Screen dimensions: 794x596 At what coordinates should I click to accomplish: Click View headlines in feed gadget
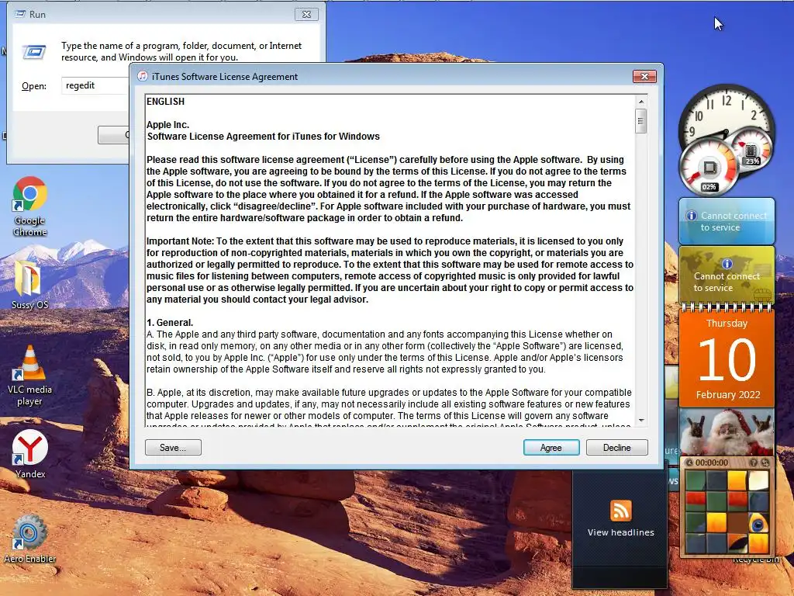[621, 532]
